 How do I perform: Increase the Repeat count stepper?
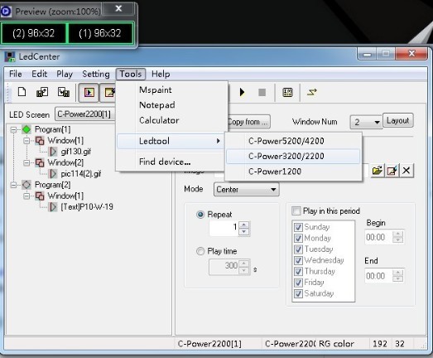point(244,225)
